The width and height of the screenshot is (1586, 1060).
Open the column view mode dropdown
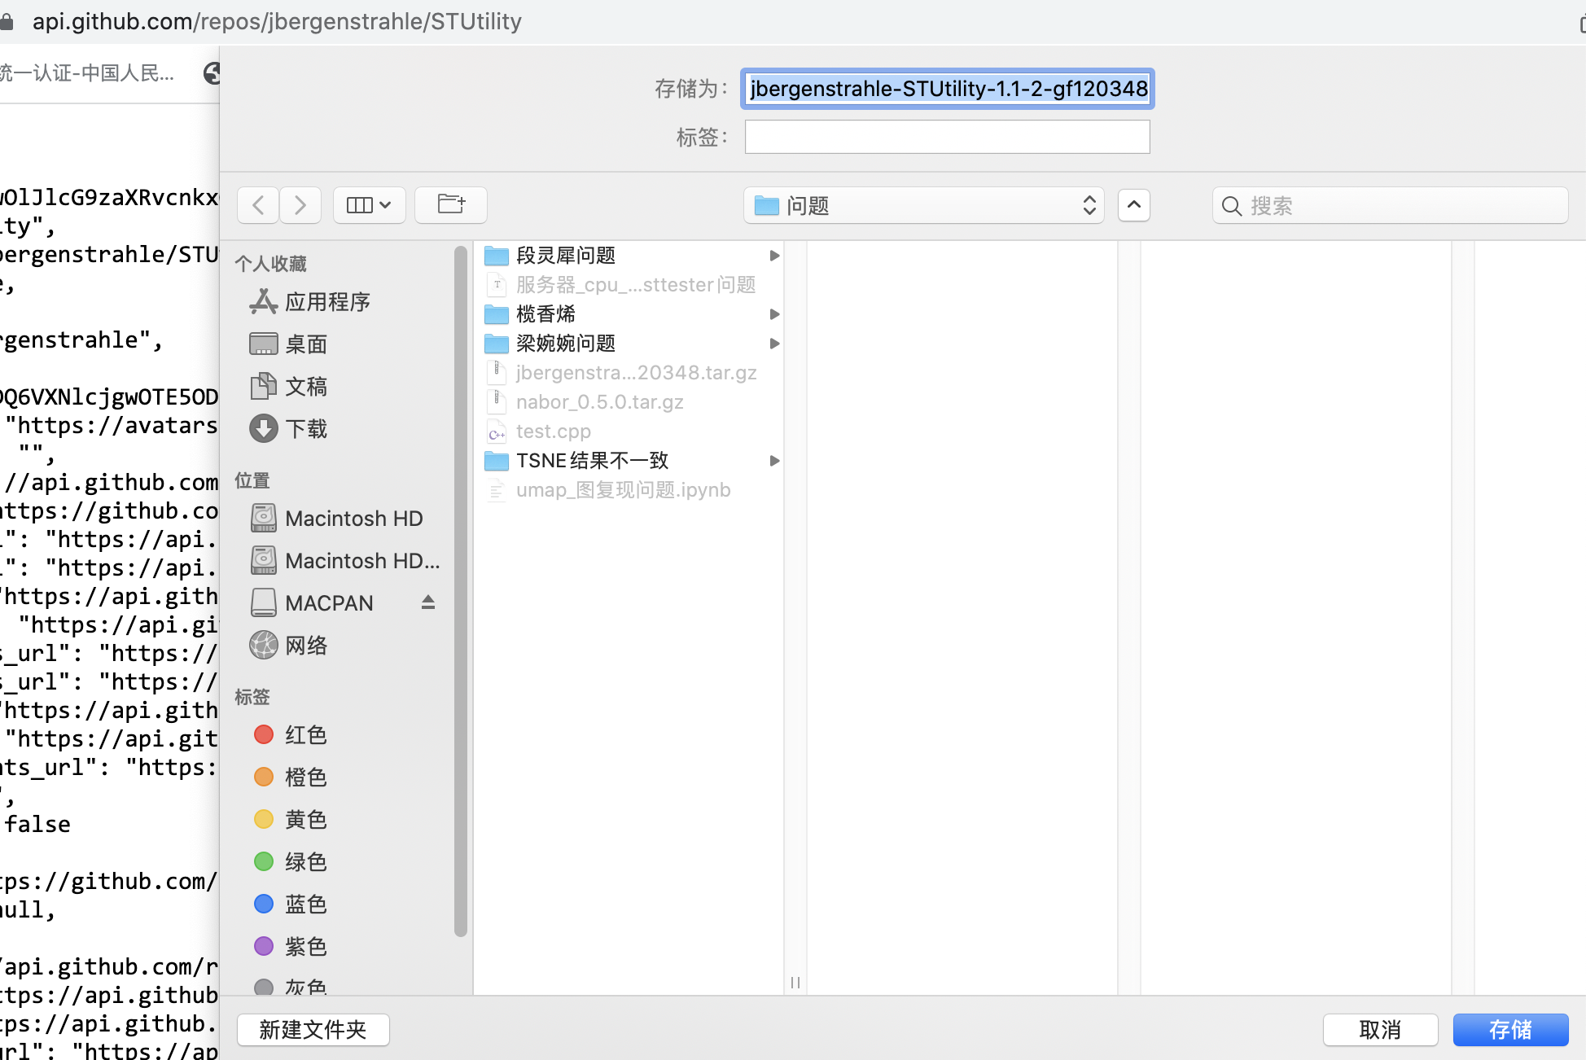369,205
